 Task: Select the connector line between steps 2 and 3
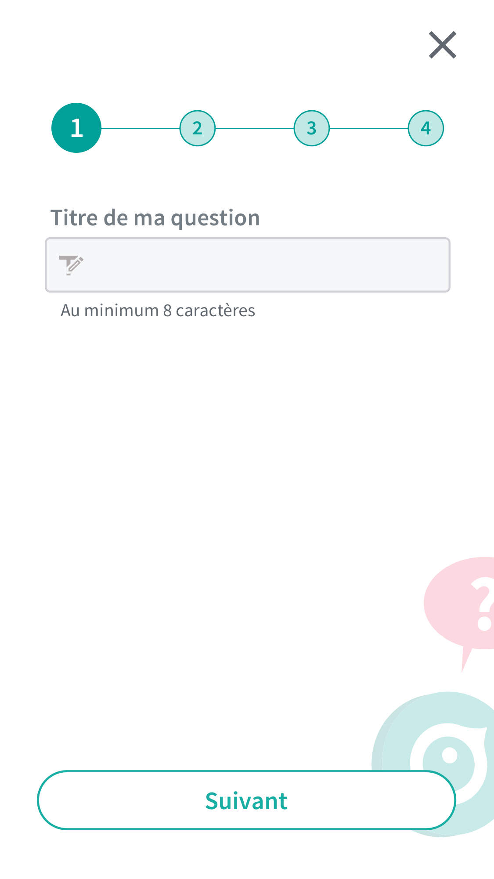pos(255,128)
